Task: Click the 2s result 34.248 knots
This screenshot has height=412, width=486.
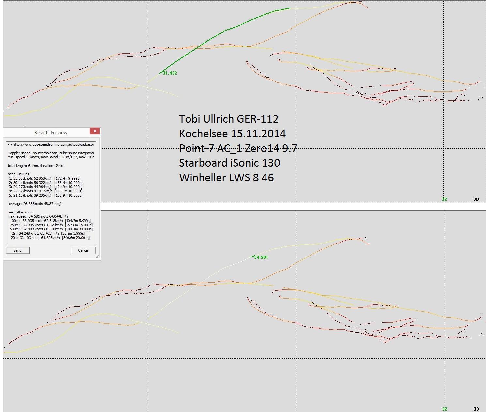Action: click(48, 233)
